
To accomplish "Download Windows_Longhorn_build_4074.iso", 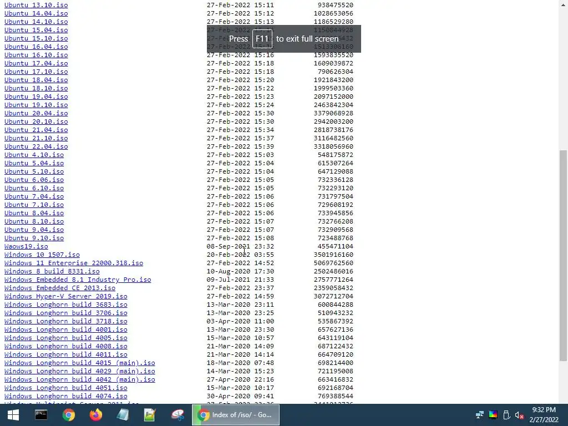I will [x=65, y=397].
